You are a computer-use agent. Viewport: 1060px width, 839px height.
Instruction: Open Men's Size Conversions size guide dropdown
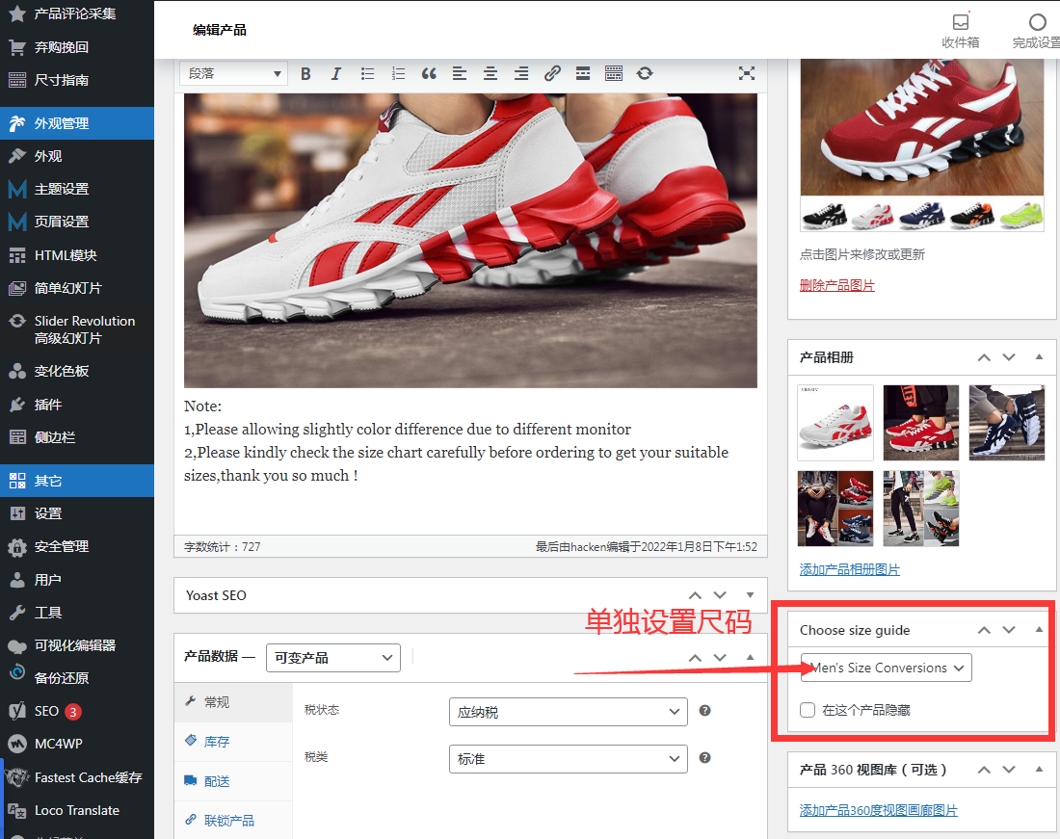click(887, 668)
